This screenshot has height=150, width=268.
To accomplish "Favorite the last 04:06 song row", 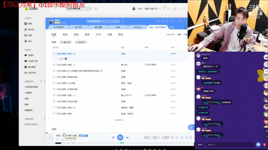I will tap(54, 114).
